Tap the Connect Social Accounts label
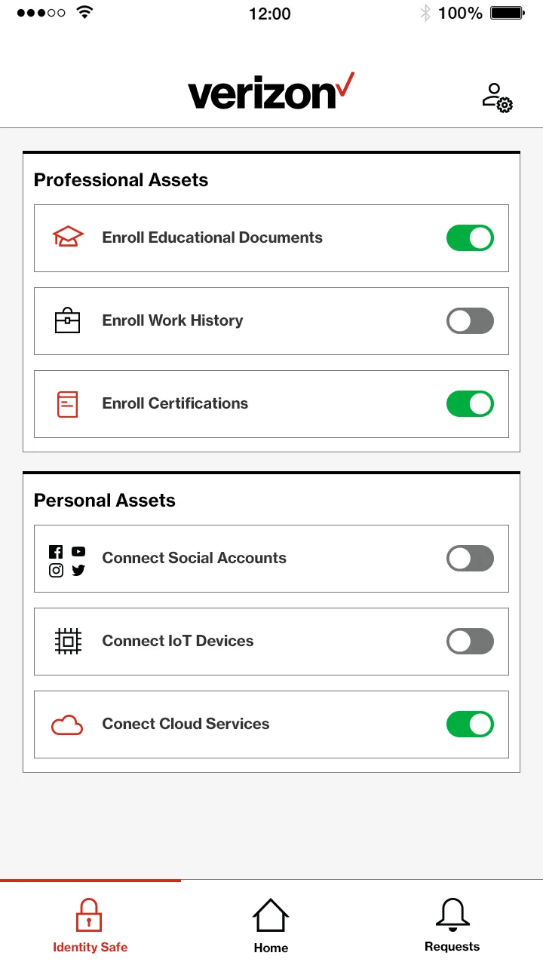Viewport: 543px width, 965px height. click(x=194, y=558)
